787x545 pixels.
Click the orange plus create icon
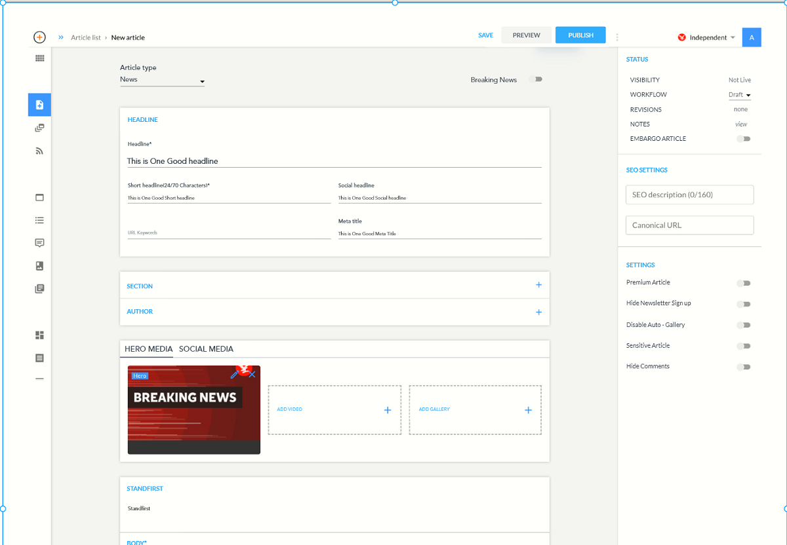(x=39, y=37)
